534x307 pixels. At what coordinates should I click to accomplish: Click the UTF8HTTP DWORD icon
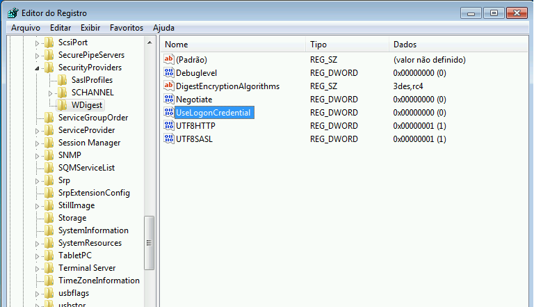tap(168, 126)
